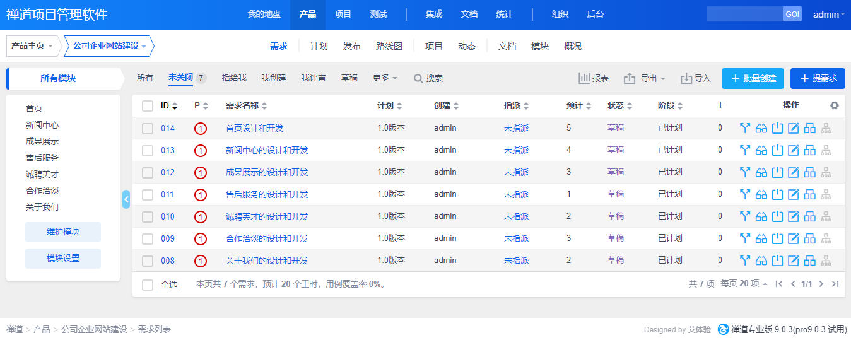Open the 路线图 sub-navigation tab
The width and height of the screenshot is (851, 340).
click(x=389, y=46)
